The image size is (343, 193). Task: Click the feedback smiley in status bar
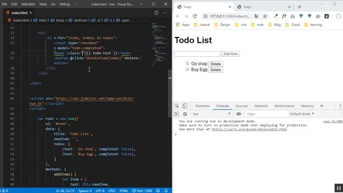point(158,191)
